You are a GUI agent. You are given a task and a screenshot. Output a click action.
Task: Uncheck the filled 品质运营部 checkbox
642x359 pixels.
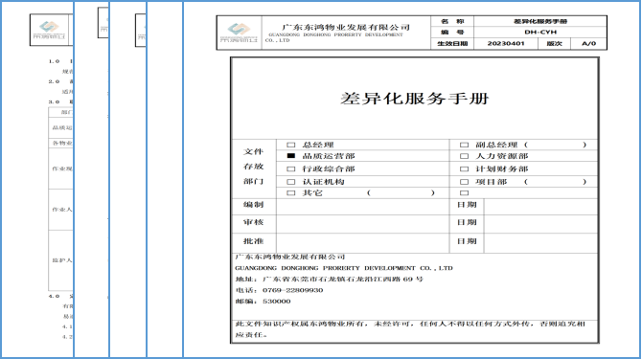click(290, 156)
